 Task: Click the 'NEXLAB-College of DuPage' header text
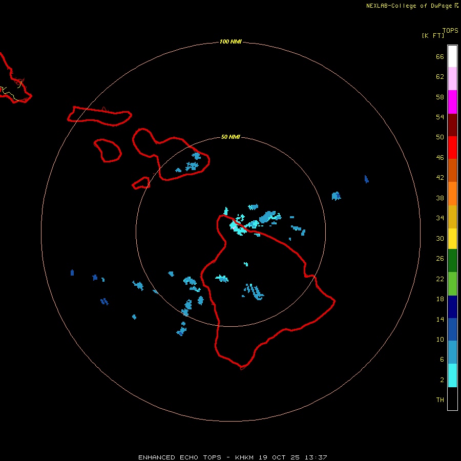(x=409, y=6)
